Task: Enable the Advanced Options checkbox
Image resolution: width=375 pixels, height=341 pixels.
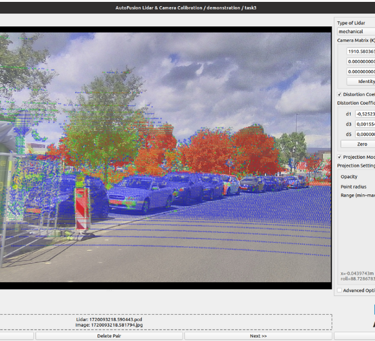Action: point(340,290)
